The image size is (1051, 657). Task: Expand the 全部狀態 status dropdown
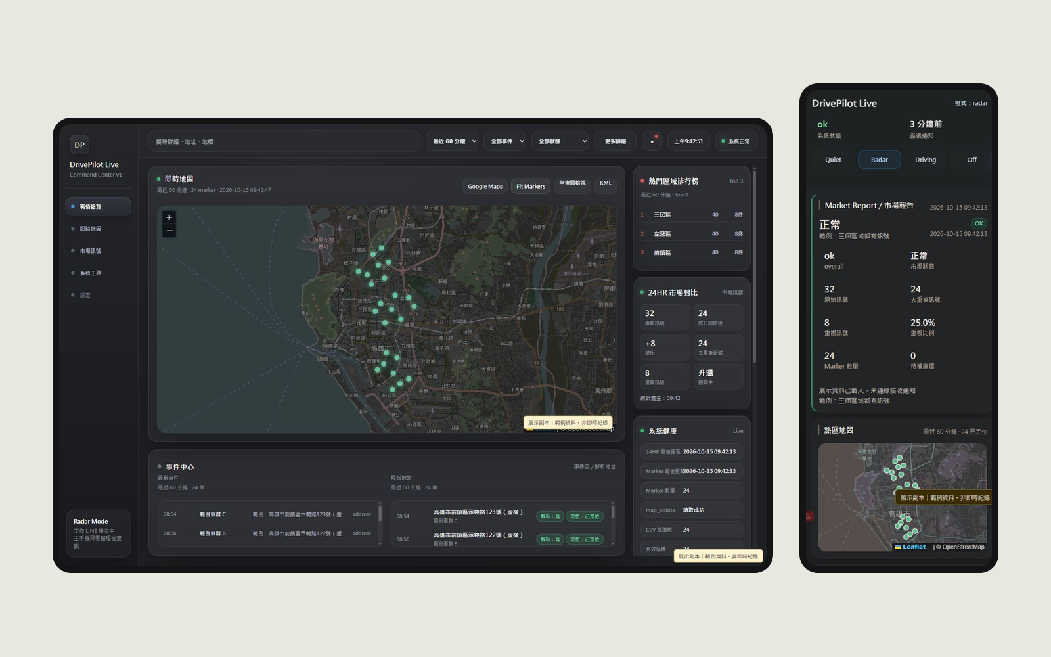(560, 141)
